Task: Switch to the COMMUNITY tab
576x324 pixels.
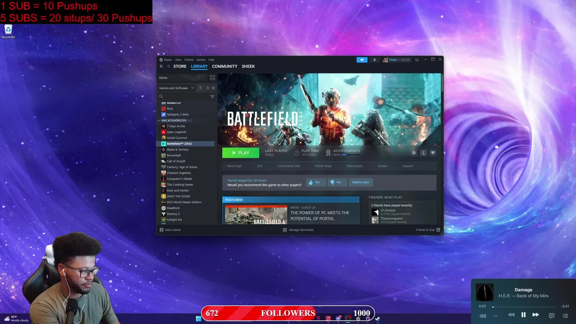Action: (225, 66)
